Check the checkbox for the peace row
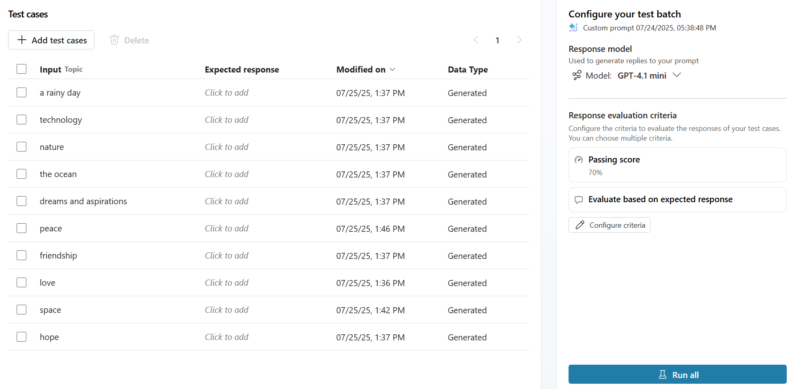This screenshot has height=389, width=794. (21, 228)
